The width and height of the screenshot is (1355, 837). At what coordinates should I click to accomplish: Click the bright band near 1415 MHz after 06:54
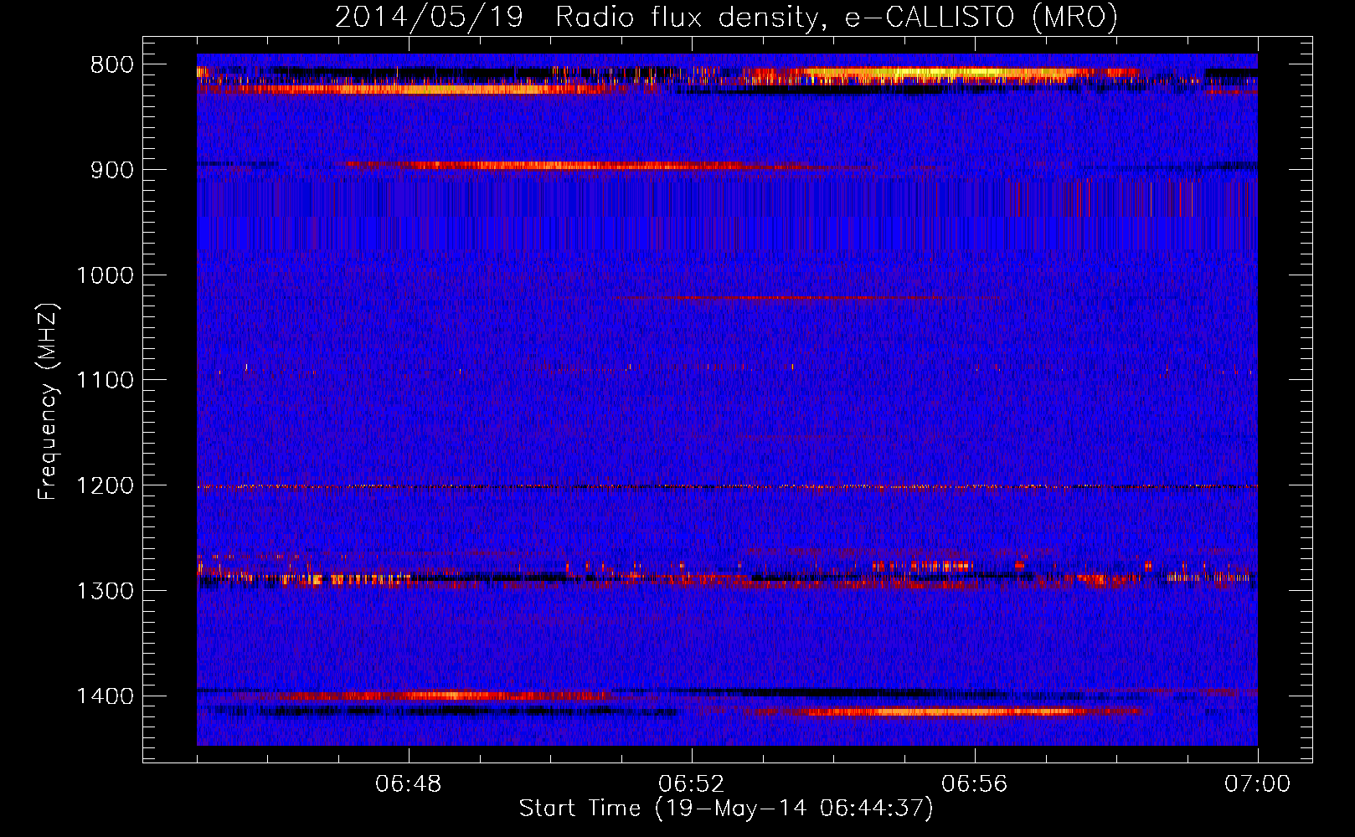point(946,712)
